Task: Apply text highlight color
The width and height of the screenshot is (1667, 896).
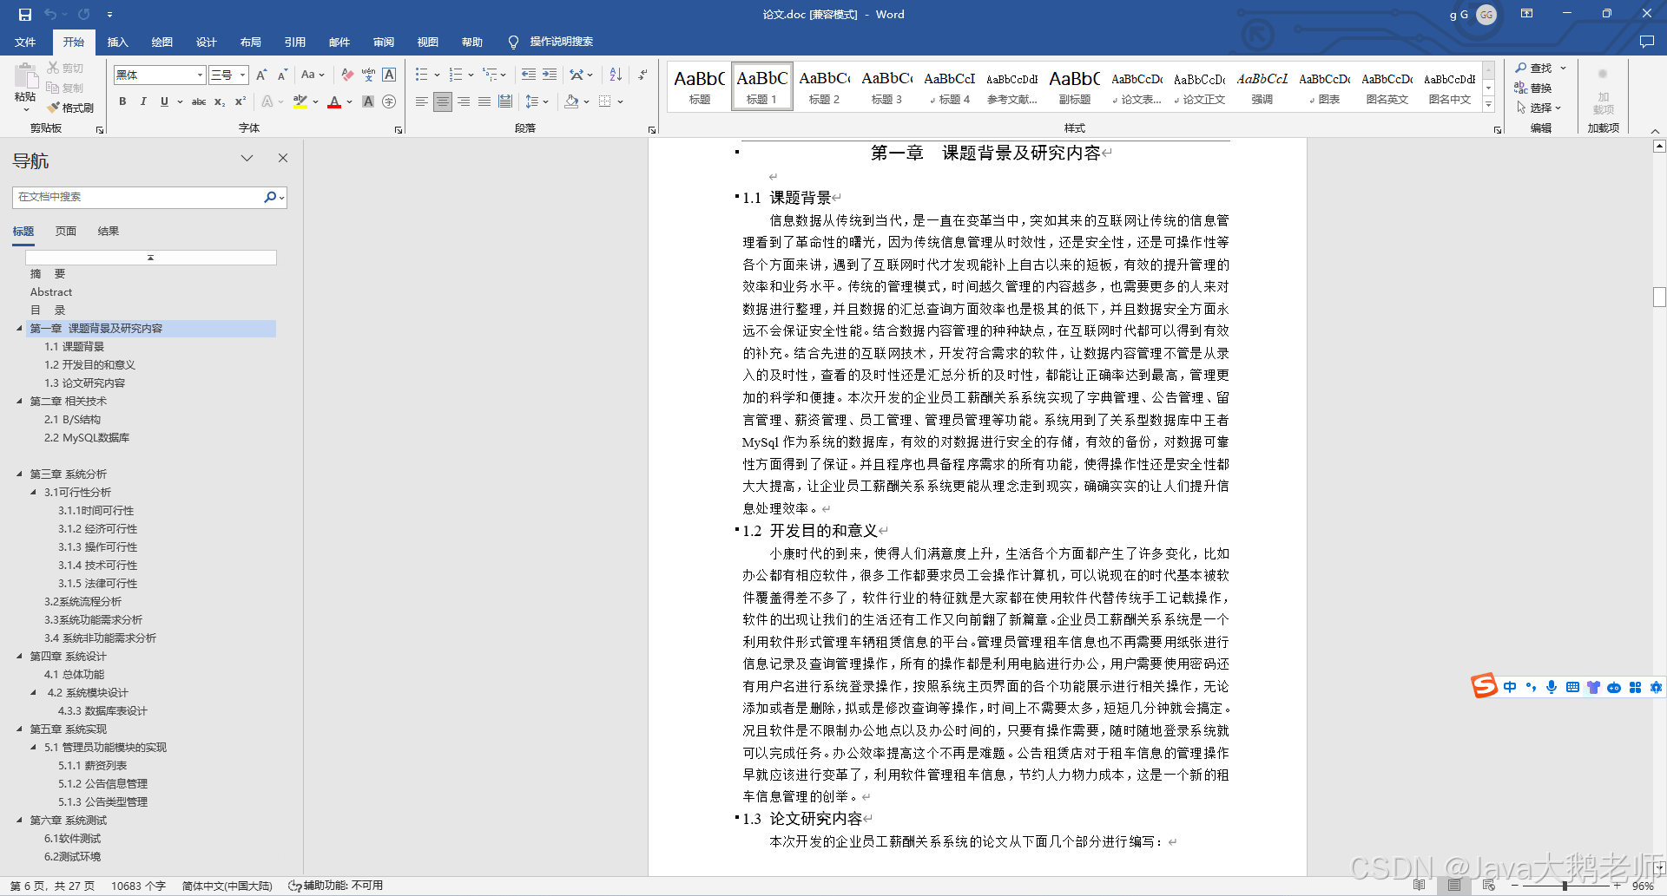Action: coord(299,102)
